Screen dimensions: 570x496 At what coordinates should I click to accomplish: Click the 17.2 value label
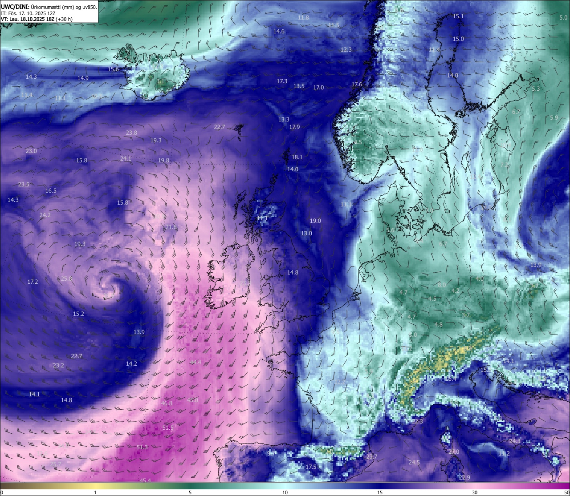coord(33,282)
